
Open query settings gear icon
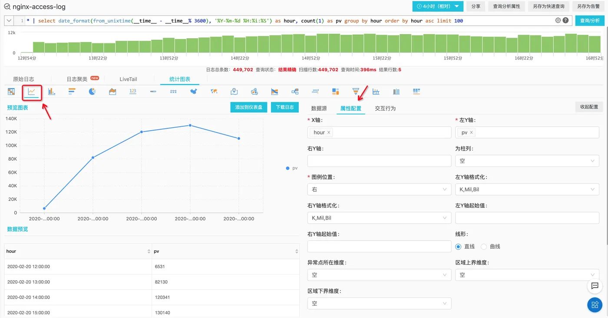click(558, 20)
